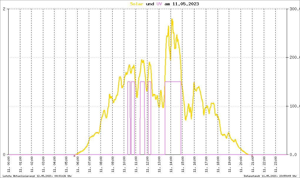This screenshot has height=178, width=300.
Task: Click the "11. 20:00" time axis label
Action: click(241, 164)
